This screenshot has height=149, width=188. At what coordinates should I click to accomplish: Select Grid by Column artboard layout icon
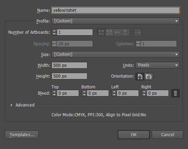tap(109, 32)
